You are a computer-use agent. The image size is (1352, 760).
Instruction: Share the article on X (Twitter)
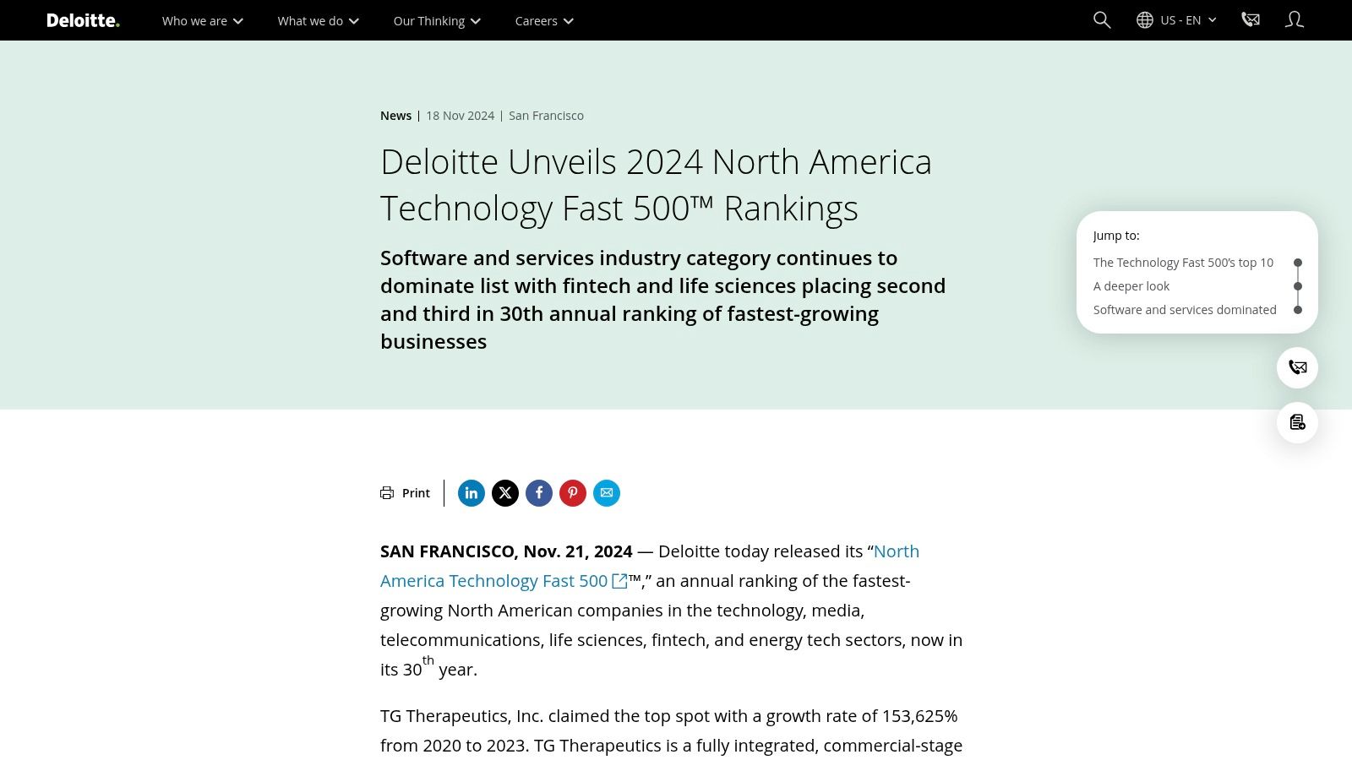(x=504, y=492)
